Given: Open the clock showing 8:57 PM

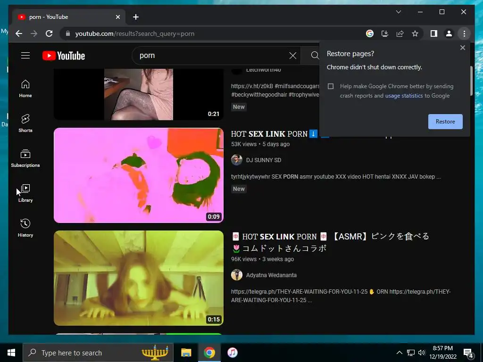Looking at the screenshot, I should click(x=442, y=353).
